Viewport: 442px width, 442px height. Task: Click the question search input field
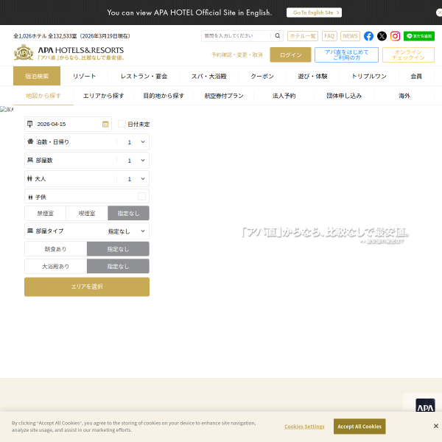coord(236,36)
